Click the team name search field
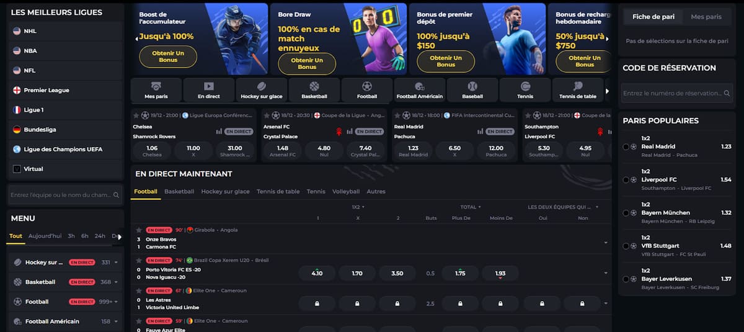 [61, 195]
